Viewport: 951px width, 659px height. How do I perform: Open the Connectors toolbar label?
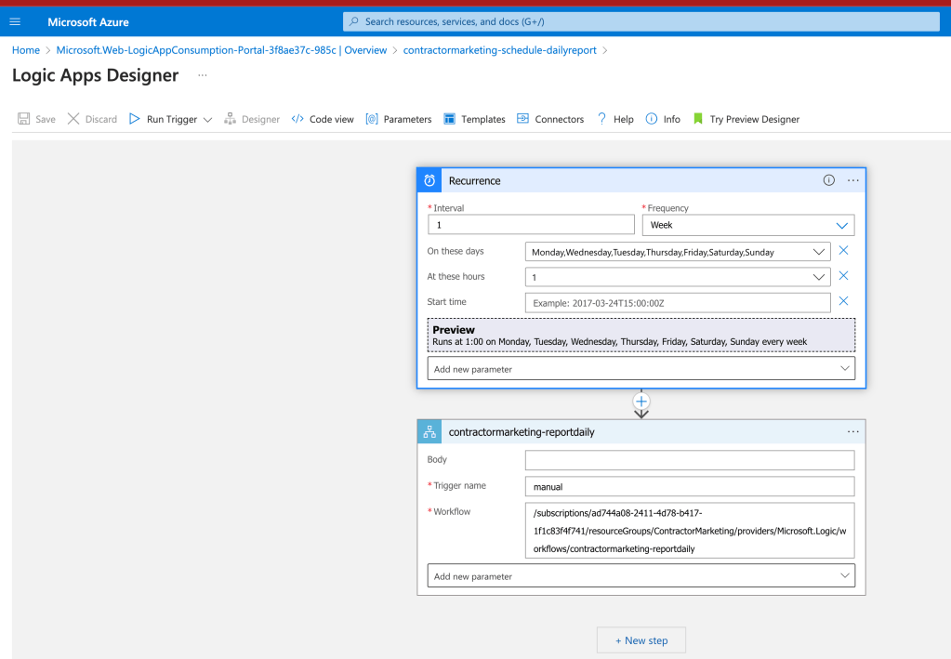560,119
